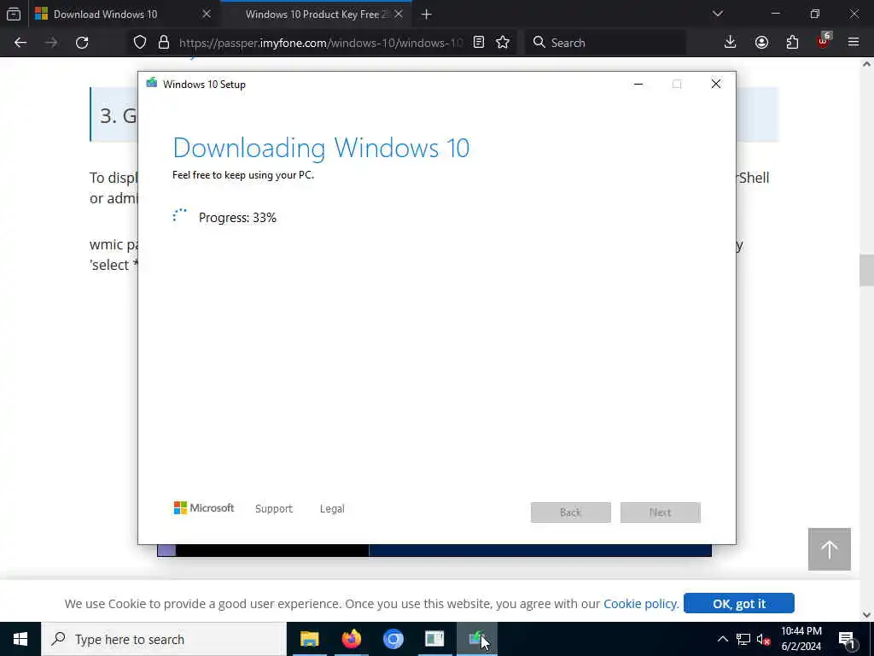Click the uBlock Origin extension icon
The width and height of the screenshot is (874, 656).
click(x=824, y=41)
